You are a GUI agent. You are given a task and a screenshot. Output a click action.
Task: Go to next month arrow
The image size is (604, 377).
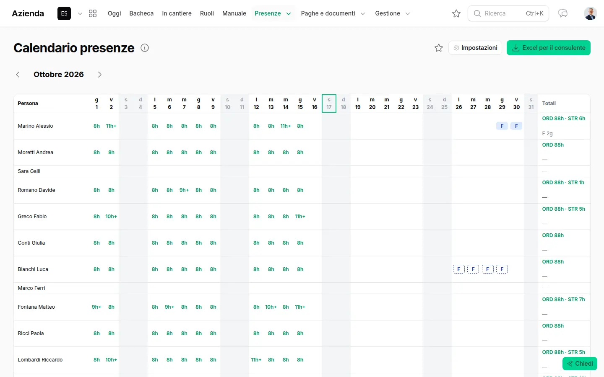click(x=99, y=75)
